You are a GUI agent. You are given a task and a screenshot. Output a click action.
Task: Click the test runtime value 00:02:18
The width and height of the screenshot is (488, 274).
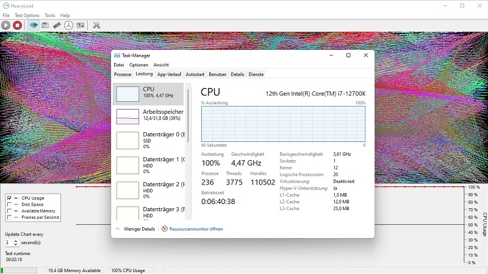pyautogui.click(x=13, y=259)
